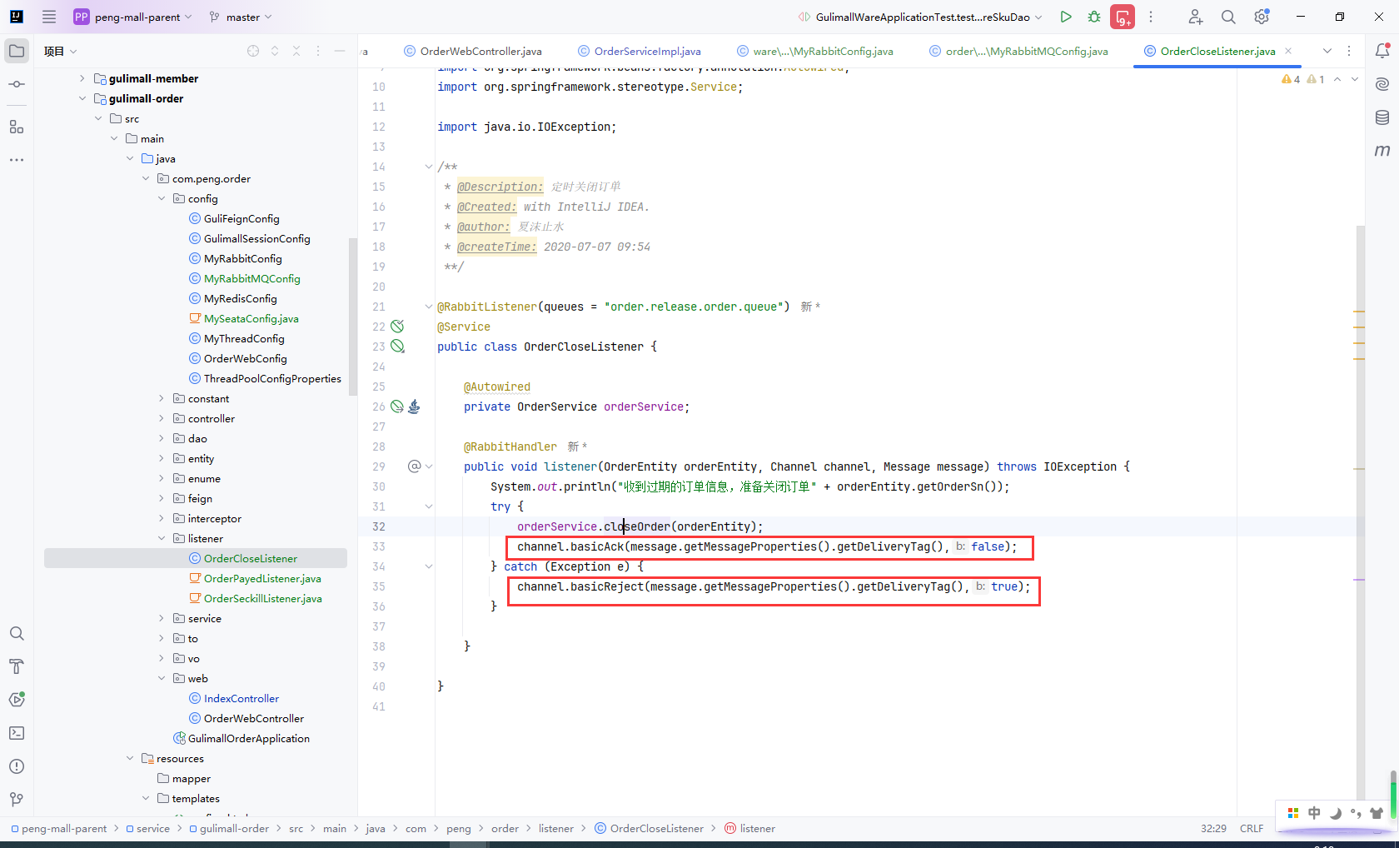
Task: Click the Spring bean gutter icon on line 23
Action: click(397, 347)
